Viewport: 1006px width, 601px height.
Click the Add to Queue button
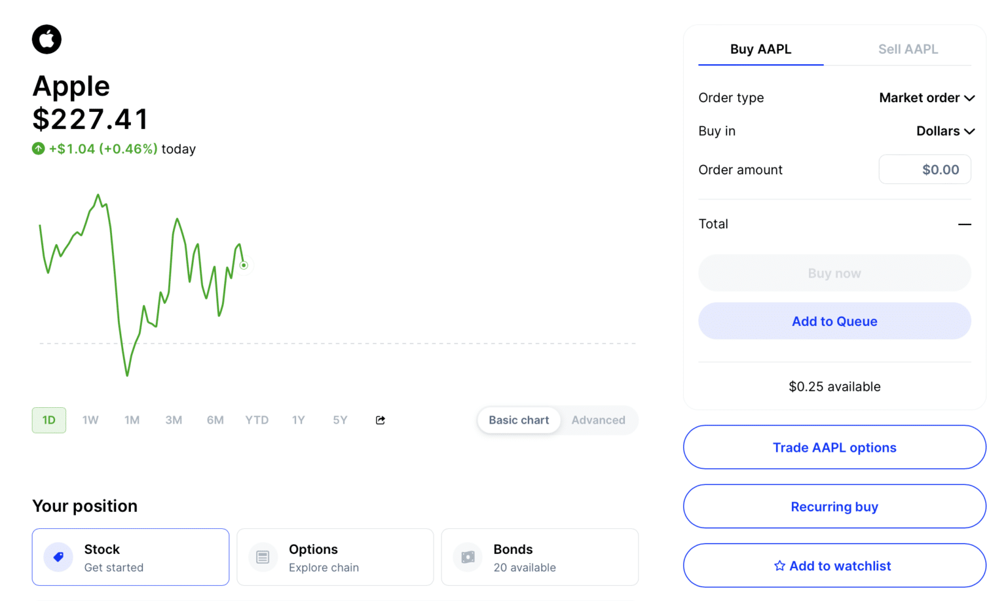[834, 321]
